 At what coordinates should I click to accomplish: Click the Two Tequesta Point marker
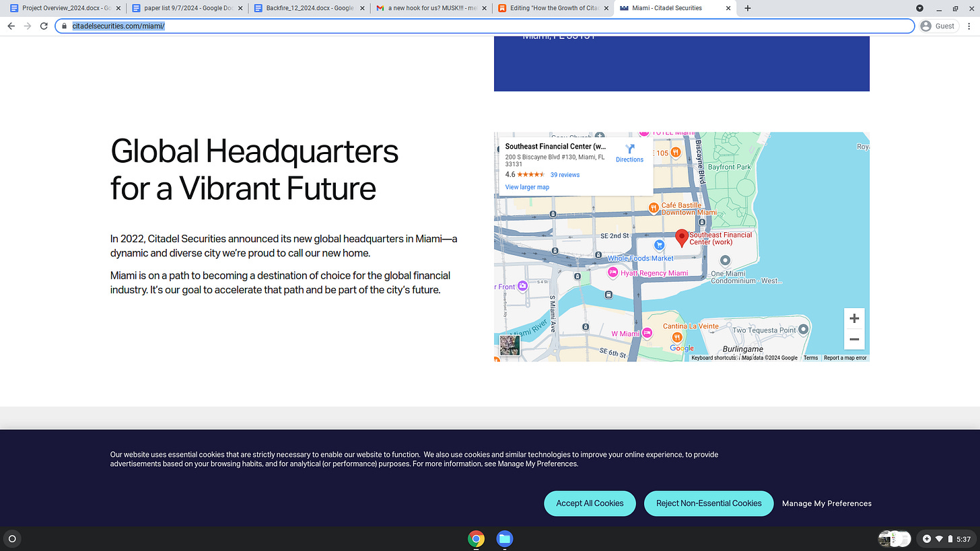[803, 330]
